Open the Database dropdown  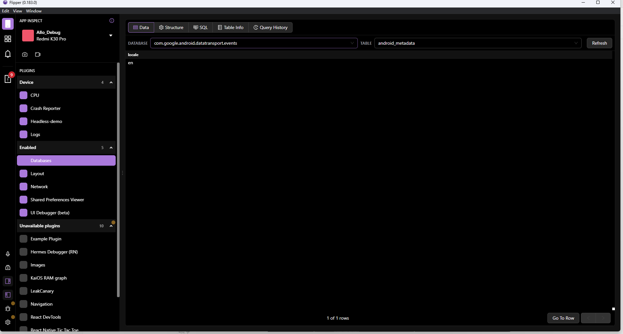254,43
